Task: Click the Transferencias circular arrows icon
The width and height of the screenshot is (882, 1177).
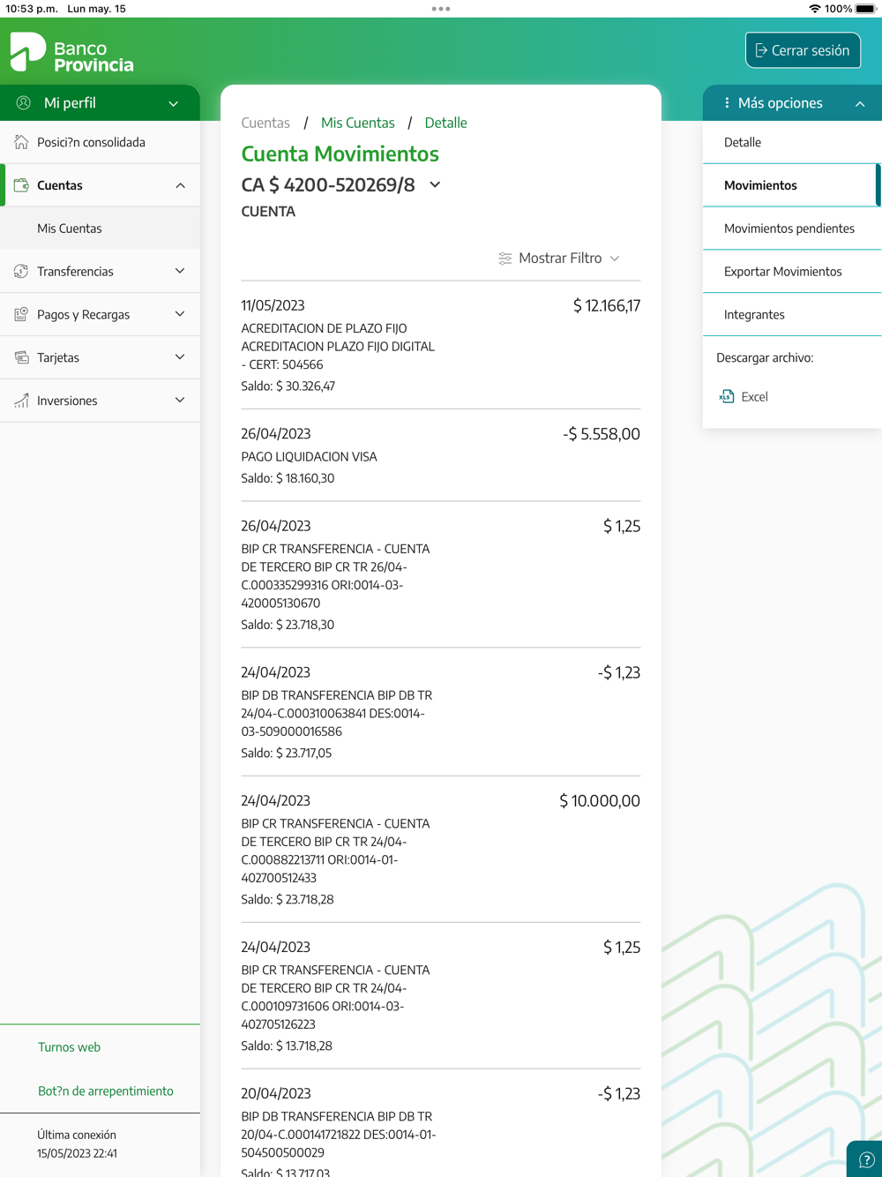Action: click(x=21, y=271)
